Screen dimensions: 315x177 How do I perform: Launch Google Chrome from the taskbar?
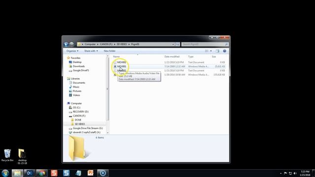(42, 173)
